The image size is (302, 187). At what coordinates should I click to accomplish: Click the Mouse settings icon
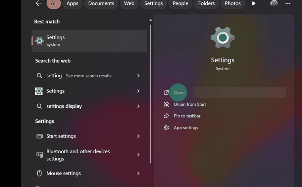39,174
